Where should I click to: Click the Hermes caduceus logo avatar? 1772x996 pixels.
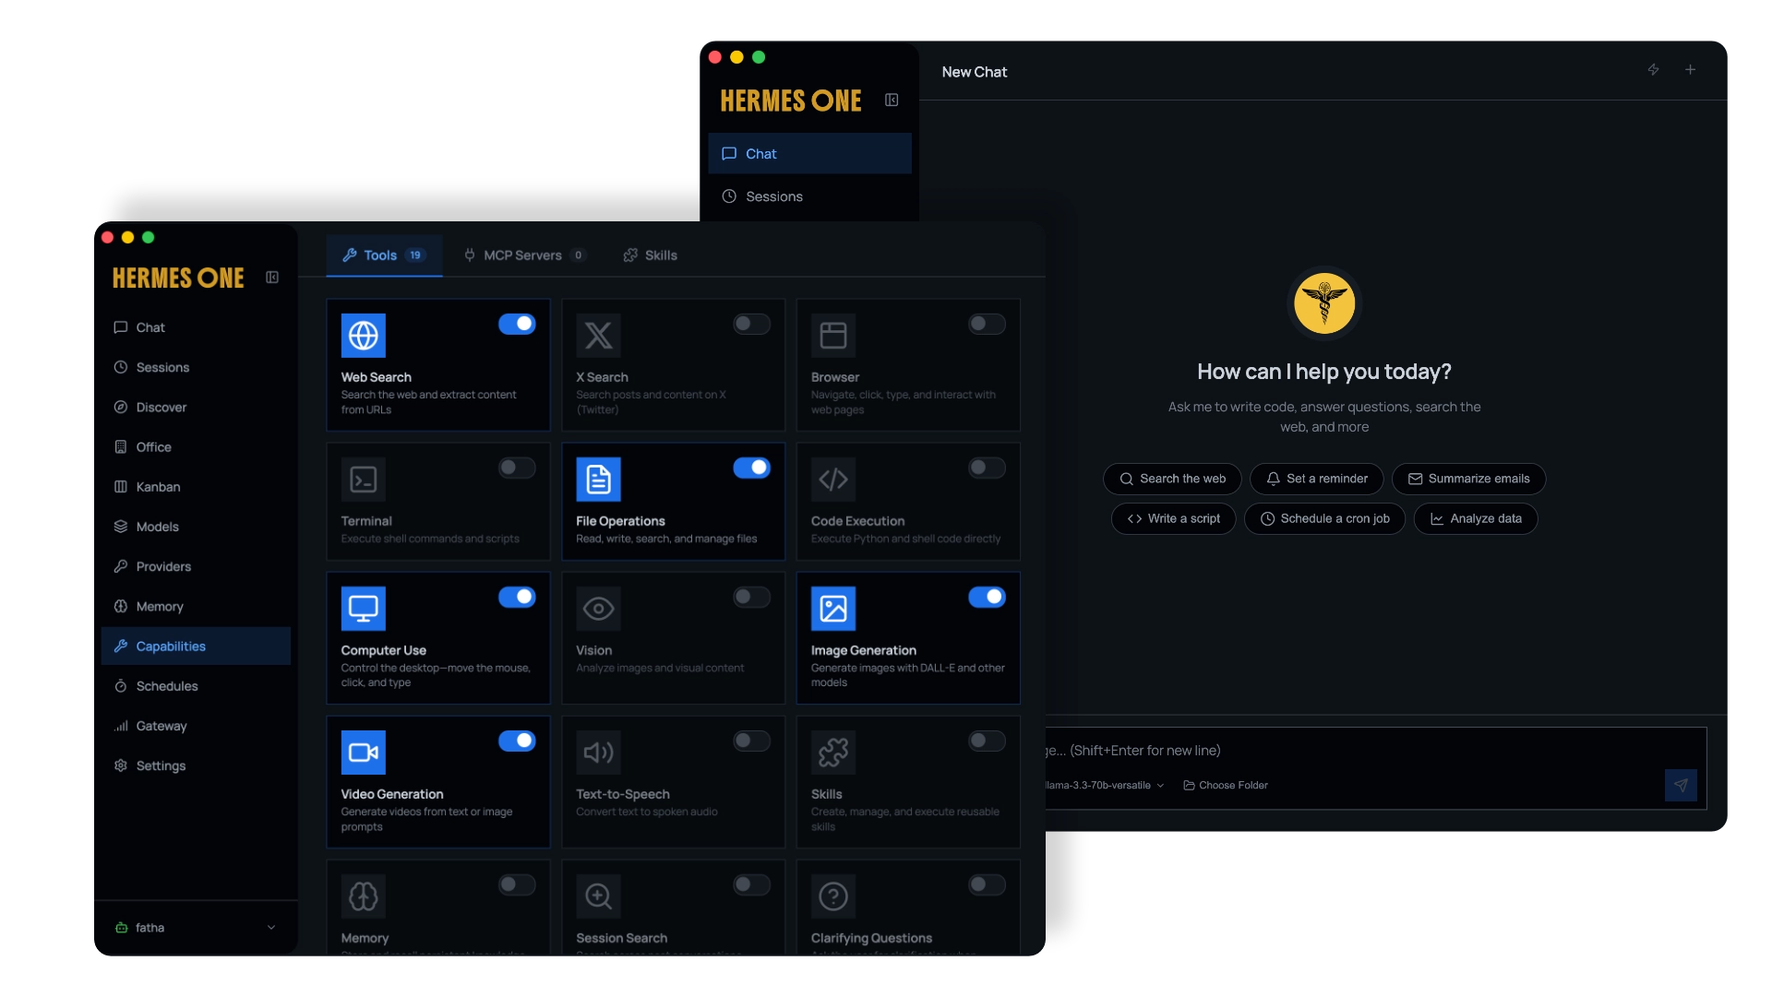click(x=1324, y=303)
